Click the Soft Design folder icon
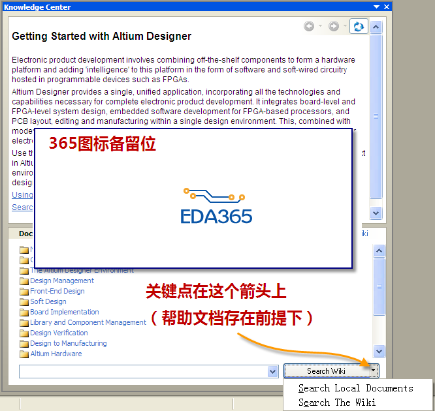The width and height of the screenshot is (435, 411). tap(24, 302)
